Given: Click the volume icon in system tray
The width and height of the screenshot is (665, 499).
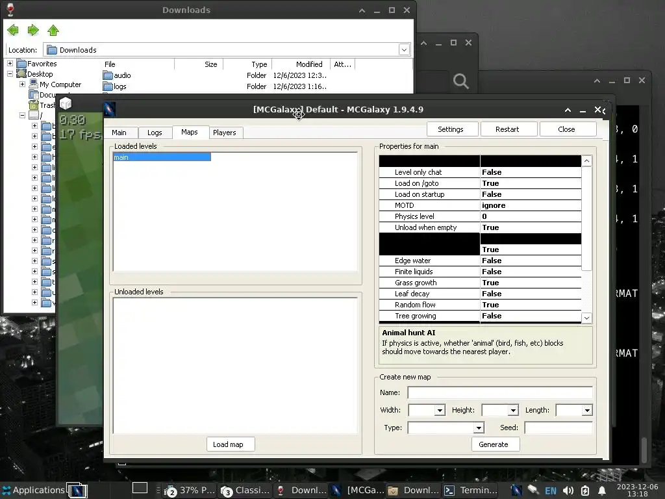Looking at the screenshot, I should pos(568,491).
